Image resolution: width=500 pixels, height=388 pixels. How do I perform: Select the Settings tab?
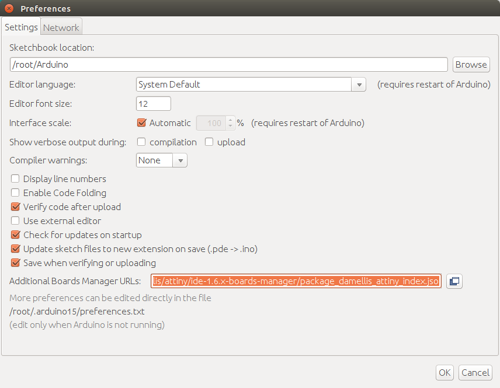click(x=21, y=27)
